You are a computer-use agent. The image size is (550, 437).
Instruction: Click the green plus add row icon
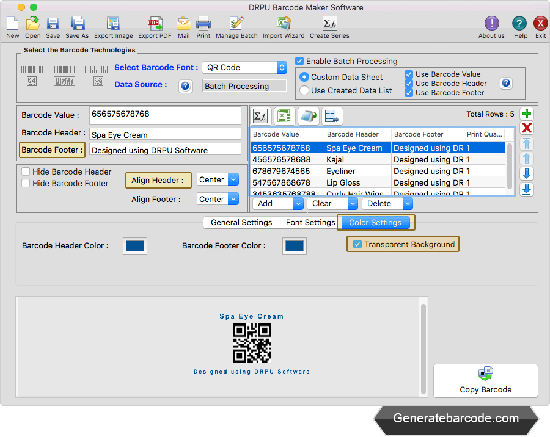[x=527, y=114]
